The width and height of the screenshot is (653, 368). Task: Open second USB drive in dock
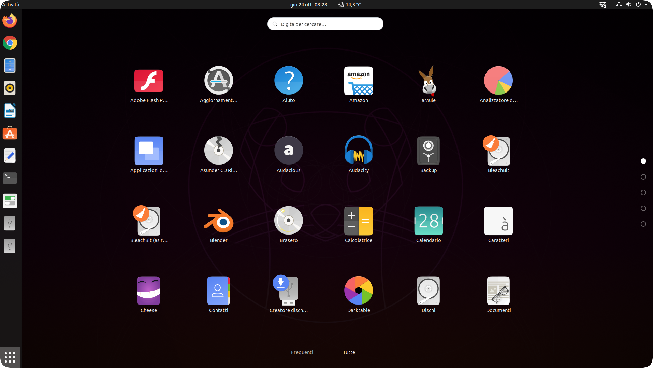tap(10, 246)
